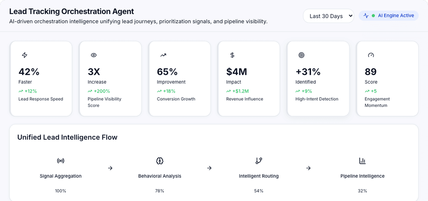Select the Signal Aggregation broadcast icon
The height and width of the screenshot is (201, 428).
pos(60,160)
